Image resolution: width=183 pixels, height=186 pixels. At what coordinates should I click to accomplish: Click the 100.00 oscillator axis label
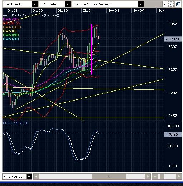coord(173,126)
